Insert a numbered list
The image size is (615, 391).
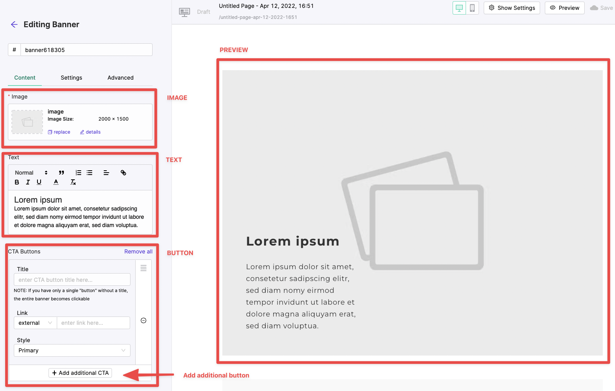pyautogui.click(x=78, y=173)
